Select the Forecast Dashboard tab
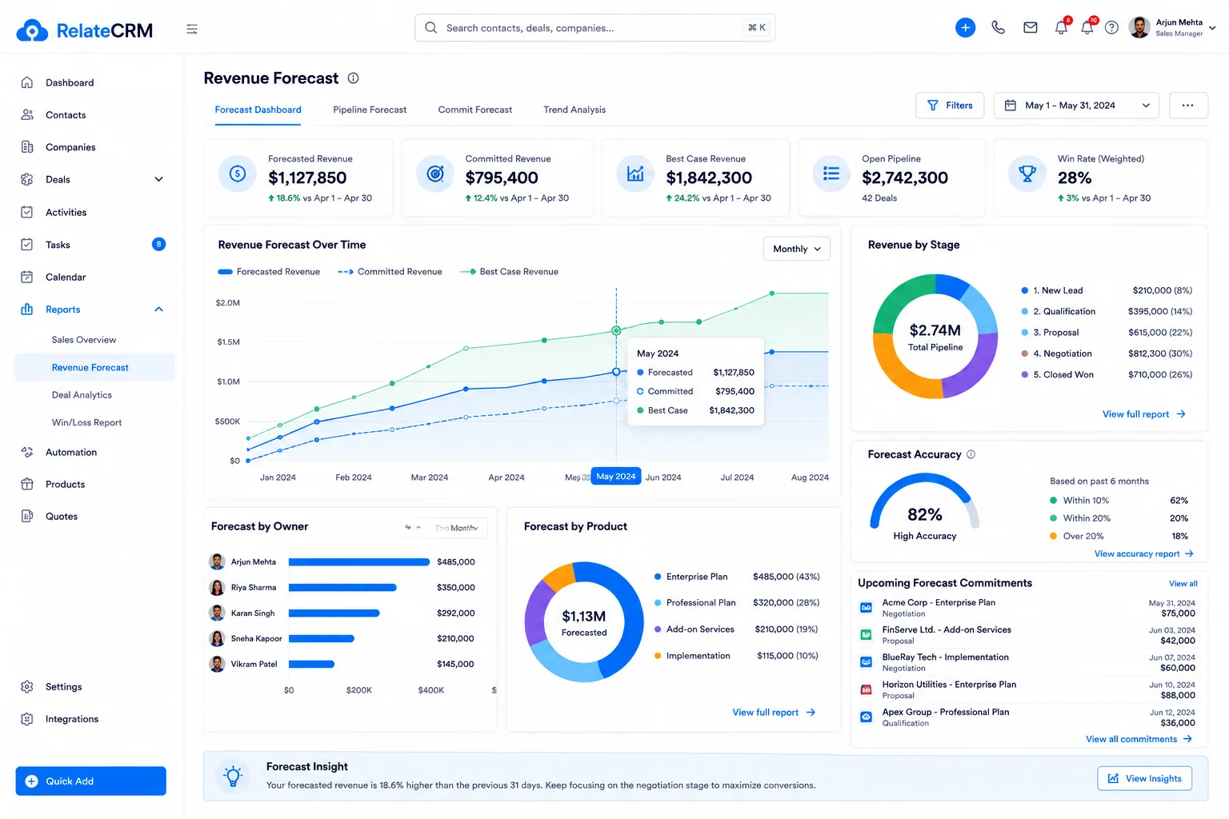The image size is (1229, 819). 258,110
